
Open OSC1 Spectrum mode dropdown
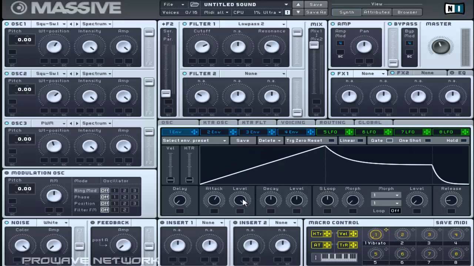click(97, 24)
